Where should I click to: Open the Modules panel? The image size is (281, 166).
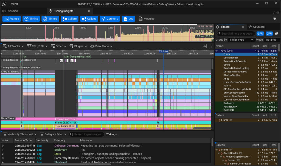(147, 19)
